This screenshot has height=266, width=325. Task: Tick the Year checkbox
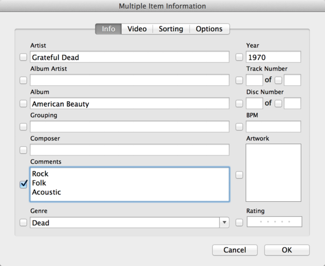[x=239, y=57]
